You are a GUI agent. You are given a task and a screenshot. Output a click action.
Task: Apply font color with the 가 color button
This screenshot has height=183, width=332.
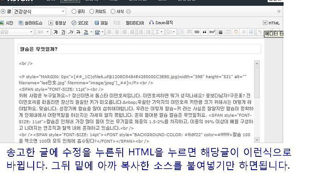86,32
